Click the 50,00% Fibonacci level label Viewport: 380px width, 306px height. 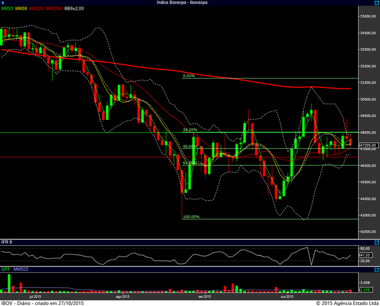[x=190, y=146]
